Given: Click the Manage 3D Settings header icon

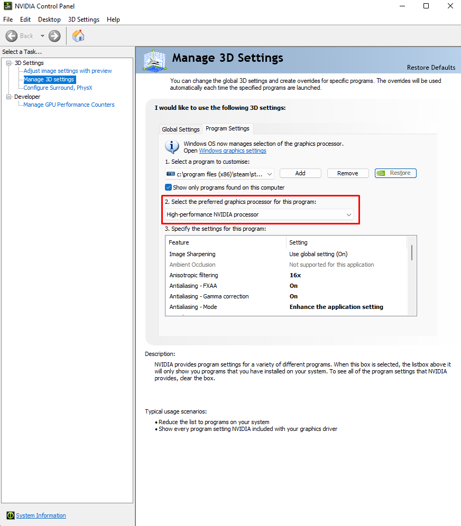Looking at the screenshot, I should (x=154, y=60).
